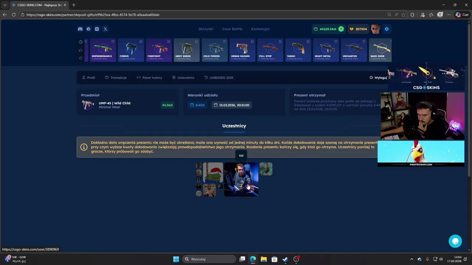
Task: Open the Copilot Czat button
Action: tap(462, 15)
